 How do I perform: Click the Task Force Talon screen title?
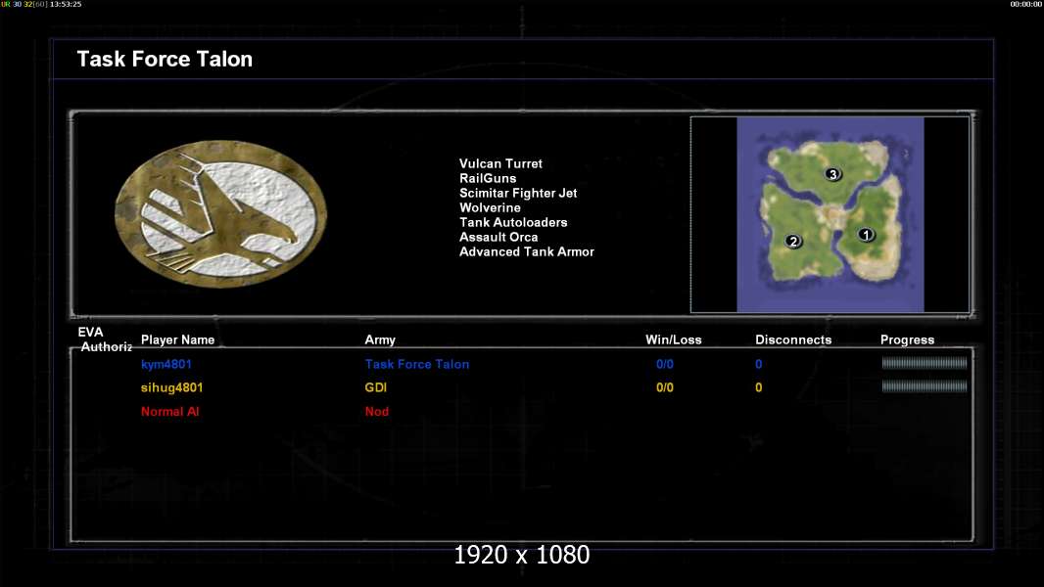point(165,59)
